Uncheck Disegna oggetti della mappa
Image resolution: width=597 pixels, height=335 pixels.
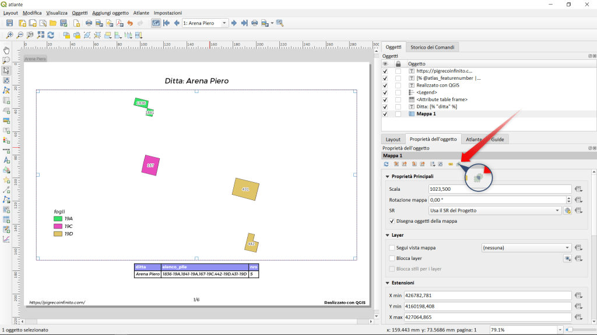pos(392,221)
